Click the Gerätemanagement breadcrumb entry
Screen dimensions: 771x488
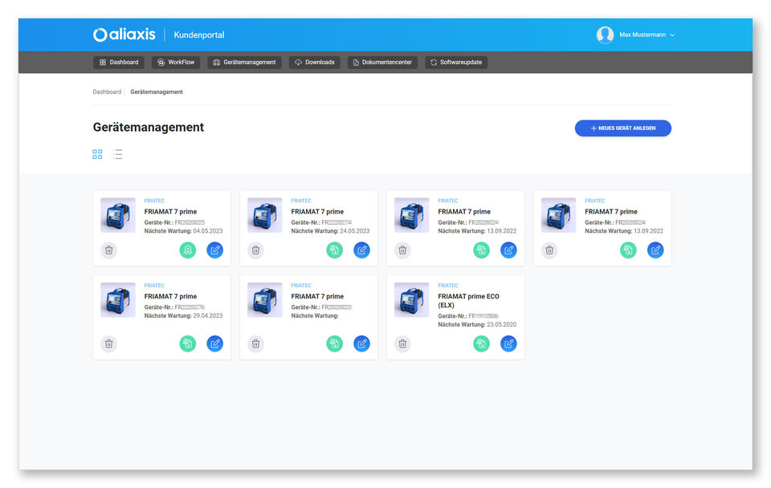157,91
